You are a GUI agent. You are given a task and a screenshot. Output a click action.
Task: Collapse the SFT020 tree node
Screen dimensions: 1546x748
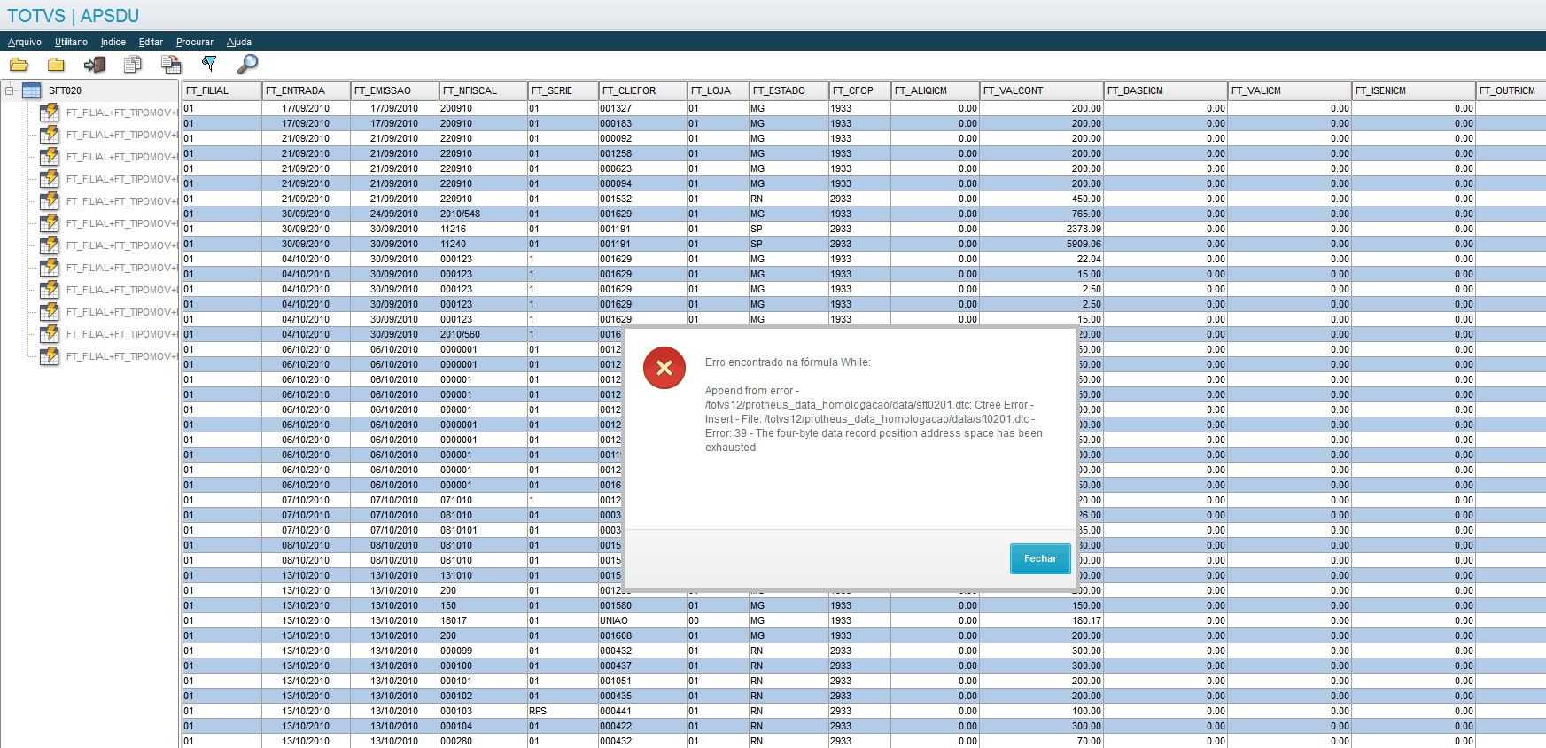(10, 90)
